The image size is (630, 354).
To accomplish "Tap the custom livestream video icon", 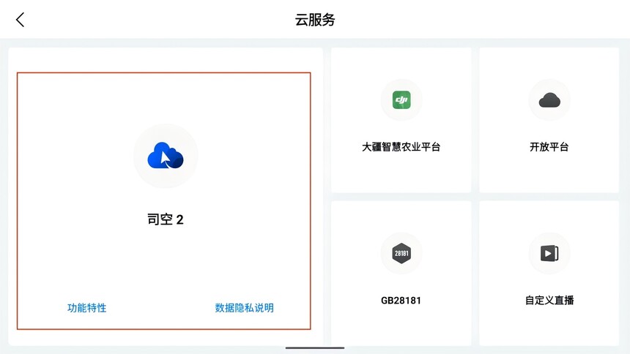I will pos(549,253).
